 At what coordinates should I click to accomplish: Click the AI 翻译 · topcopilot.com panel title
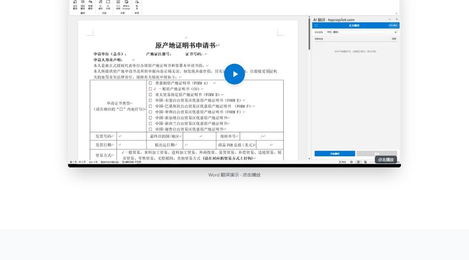334,20
